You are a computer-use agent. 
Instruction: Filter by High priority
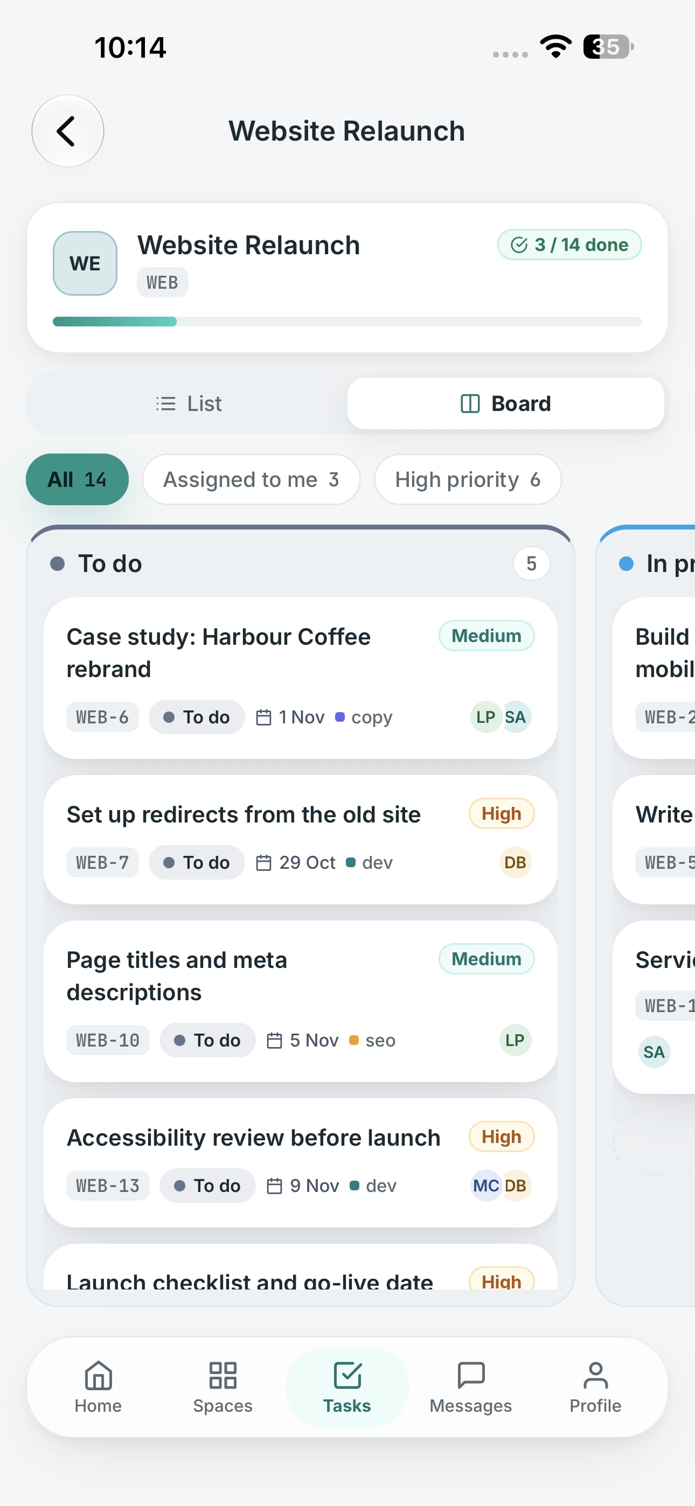468,479
